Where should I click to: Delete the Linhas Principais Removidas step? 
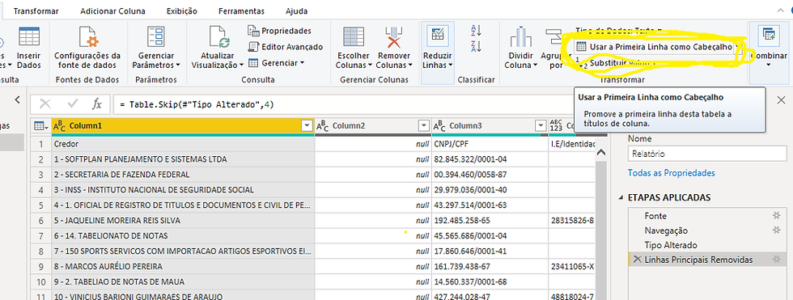638,260
